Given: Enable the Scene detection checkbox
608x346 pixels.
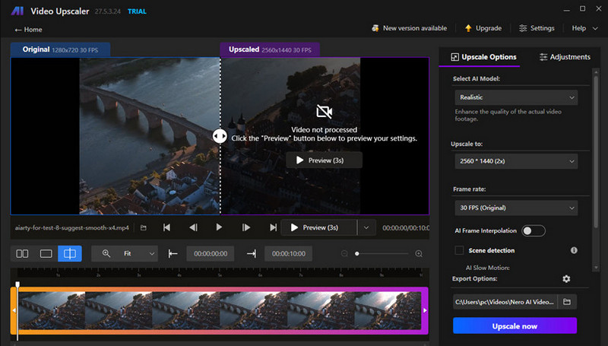Looking at the screenshot, I should click(459, 250).
